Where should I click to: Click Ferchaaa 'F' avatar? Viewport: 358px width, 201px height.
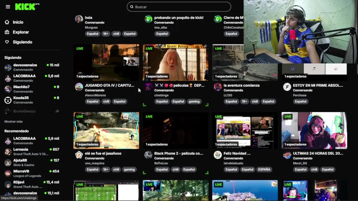point(287,87)
